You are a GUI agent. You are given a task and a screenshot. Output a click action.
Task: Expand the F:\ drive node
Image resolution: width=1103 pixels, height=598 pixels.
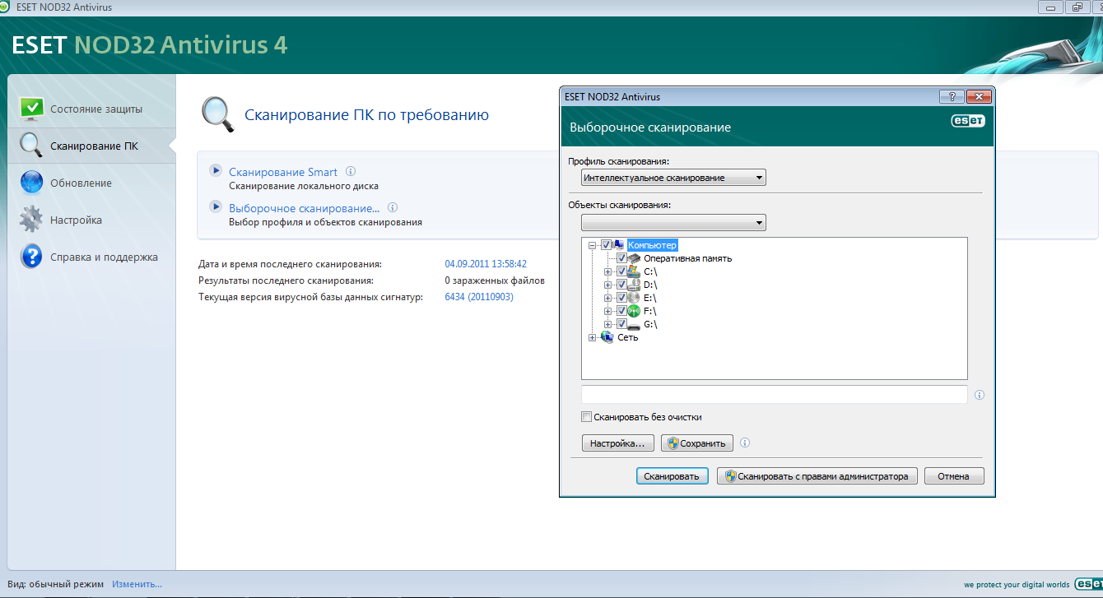(x=608, y=311)
